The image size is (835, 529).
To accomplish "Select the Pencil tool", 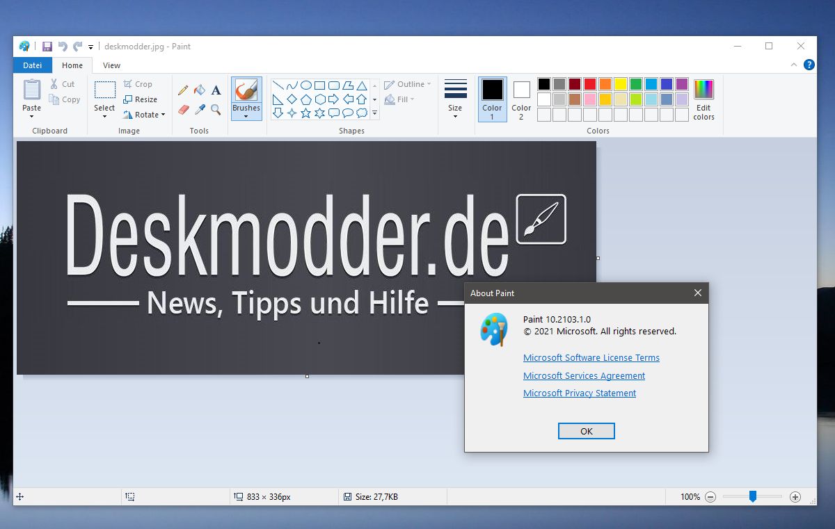I will click(x=183, y=90).
